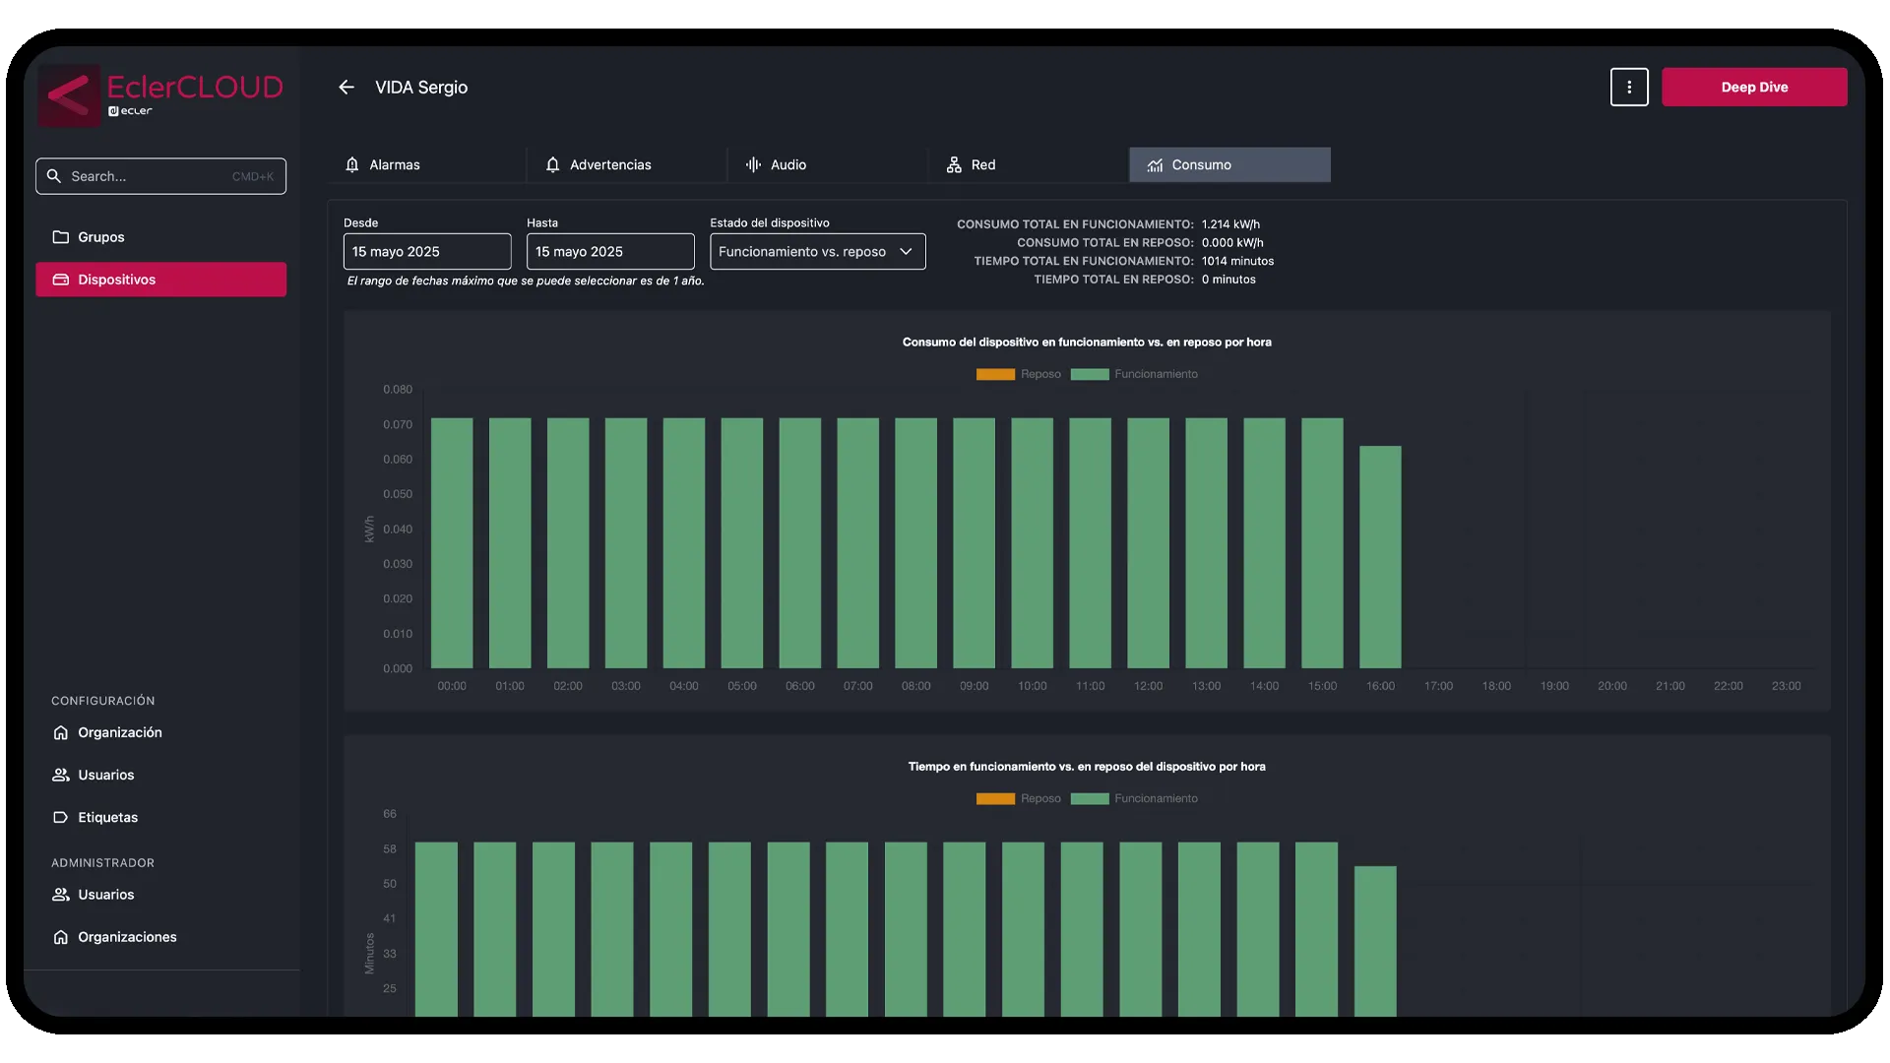
Task: Open the Estado del dispositivo dropdown
Action: coord(817,251)
